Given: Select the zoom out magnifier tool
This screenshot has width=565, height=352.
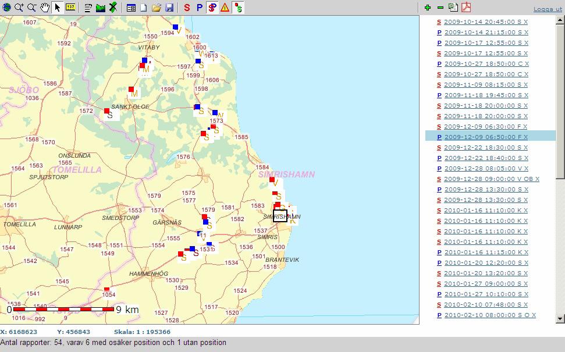Looking at the screenshot, I should pyautogui.click(x=32, y=7).
